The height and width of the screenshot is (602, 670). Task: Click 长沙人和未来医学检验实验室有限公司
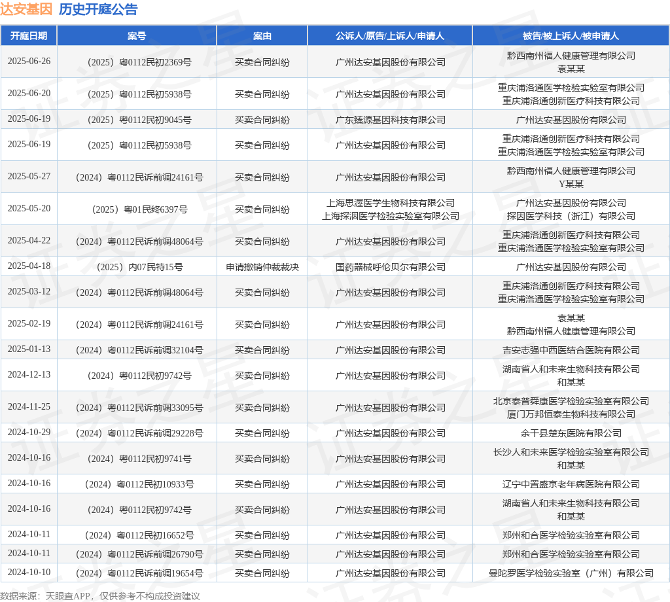(571, 452)
